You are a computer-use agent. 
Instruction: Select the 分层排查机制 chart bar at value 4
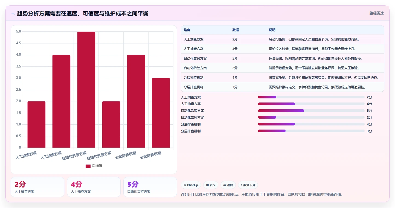click(x=136, y=101)
